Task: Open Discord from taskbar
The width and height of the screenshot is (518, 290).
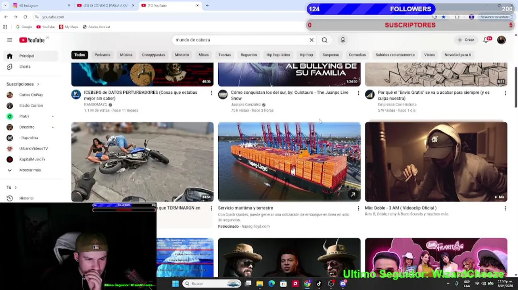Action: pos(343,284)
